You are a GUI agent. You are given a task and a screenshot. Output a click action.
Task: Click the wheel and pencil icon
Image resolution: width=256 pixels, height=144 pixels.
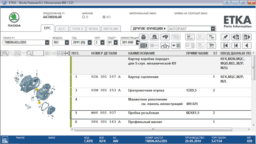(x=154, y=37)
